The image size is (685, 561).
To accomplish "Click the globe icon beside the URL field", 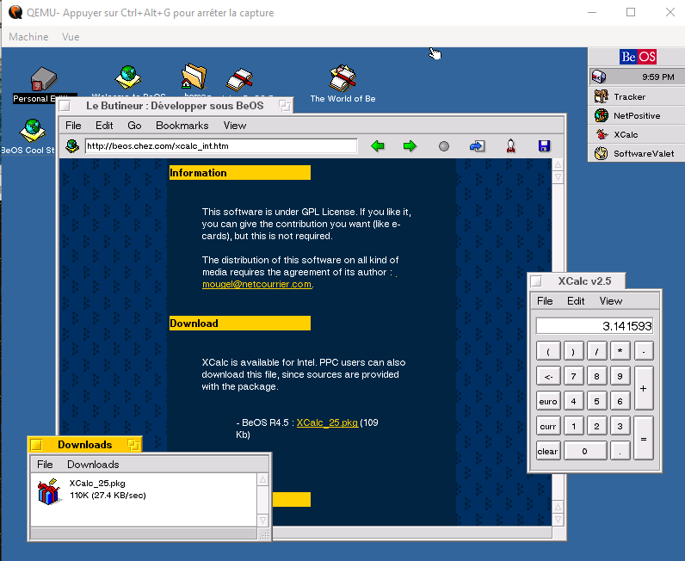I will [72, 145].
